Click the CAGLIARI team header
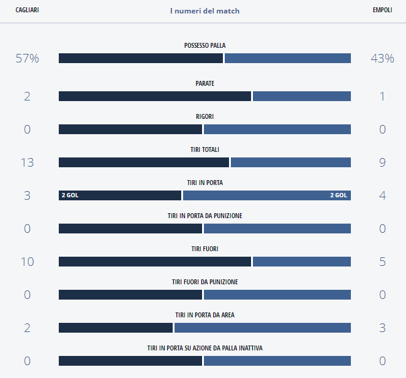406x378 pixels. click(x=27, y=10)
